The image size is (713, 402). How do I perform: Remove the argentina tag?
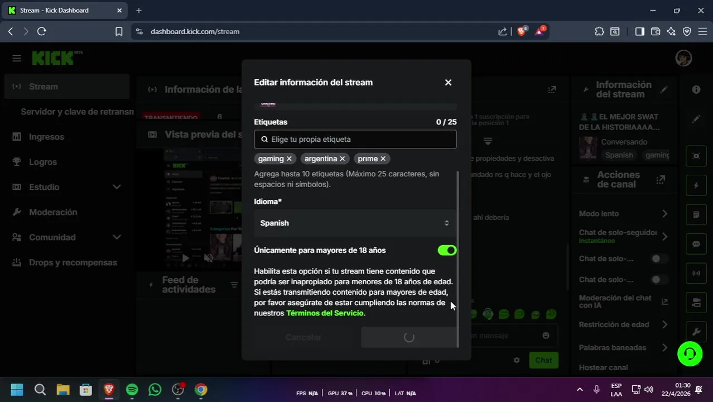tap(343, 159)
